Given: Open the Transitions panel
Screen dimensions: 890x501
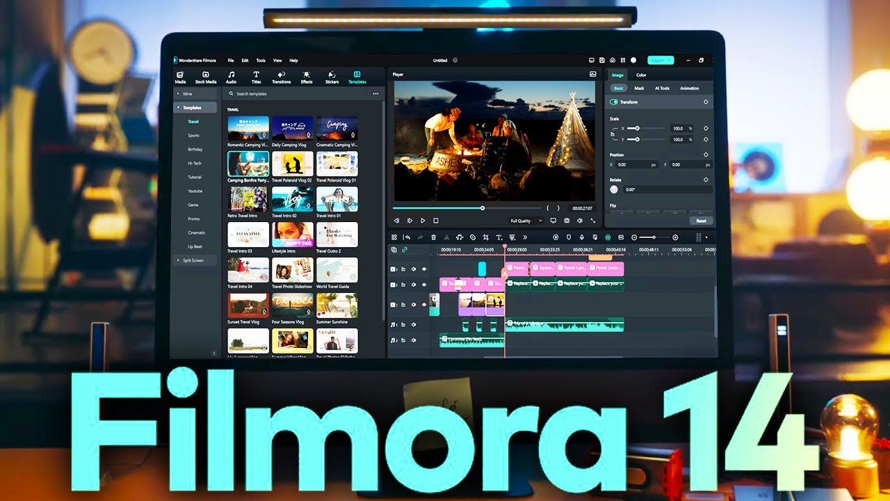Looking at the screenshot, I should (x=281, y=77).
